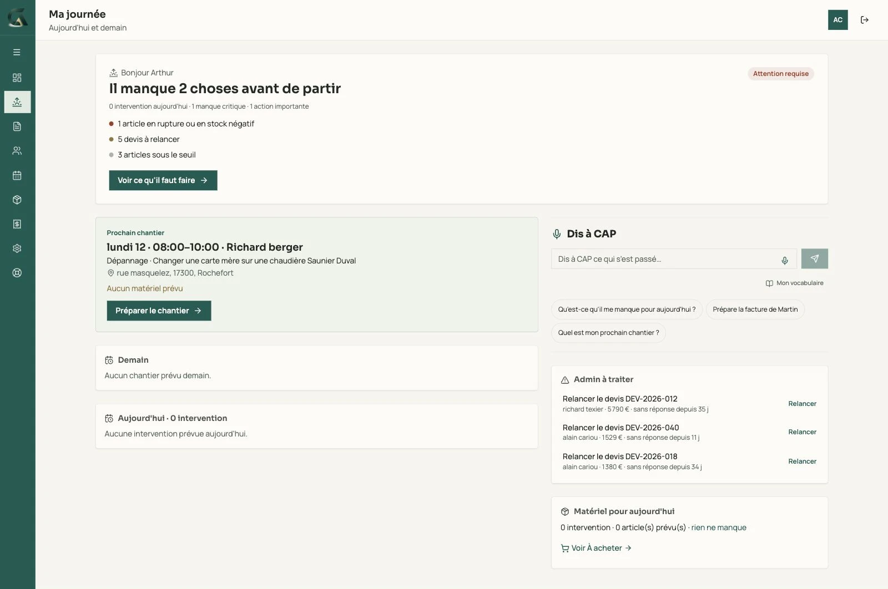Click the Aujourd'hui 0 intervention heading

[173, 418]
